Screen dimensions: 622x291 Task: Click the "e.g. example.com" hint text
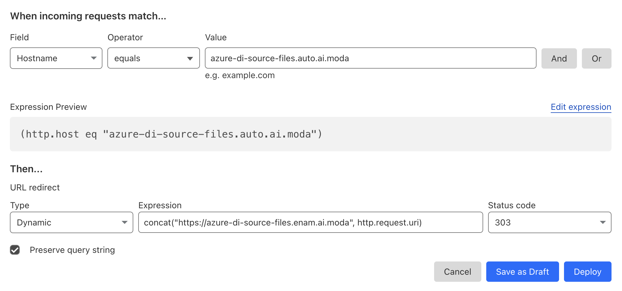pyautogui.click(x=240, y=75)
